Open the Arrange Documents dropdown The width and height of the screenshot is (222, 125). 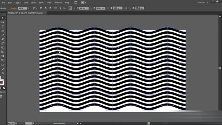pos(83,2)
